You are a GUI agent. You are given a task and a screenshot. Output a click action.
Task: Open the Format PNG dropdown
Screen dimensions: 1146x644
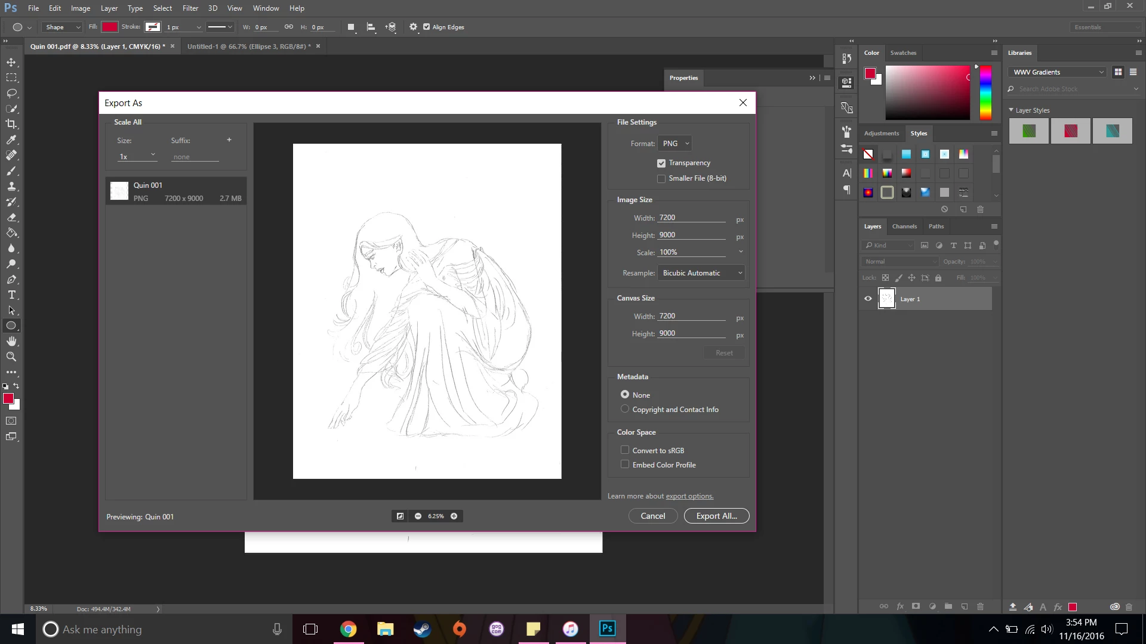[675, 143]
